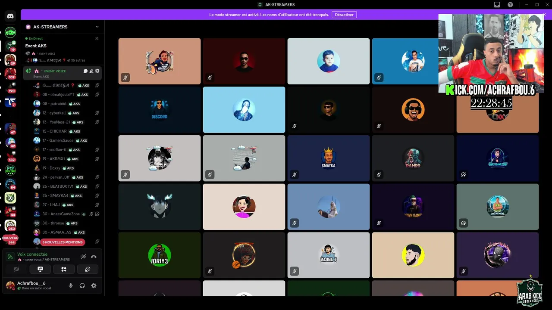552x310 pixels.
Task: Open the soundboard button
Action: point(88,269)
